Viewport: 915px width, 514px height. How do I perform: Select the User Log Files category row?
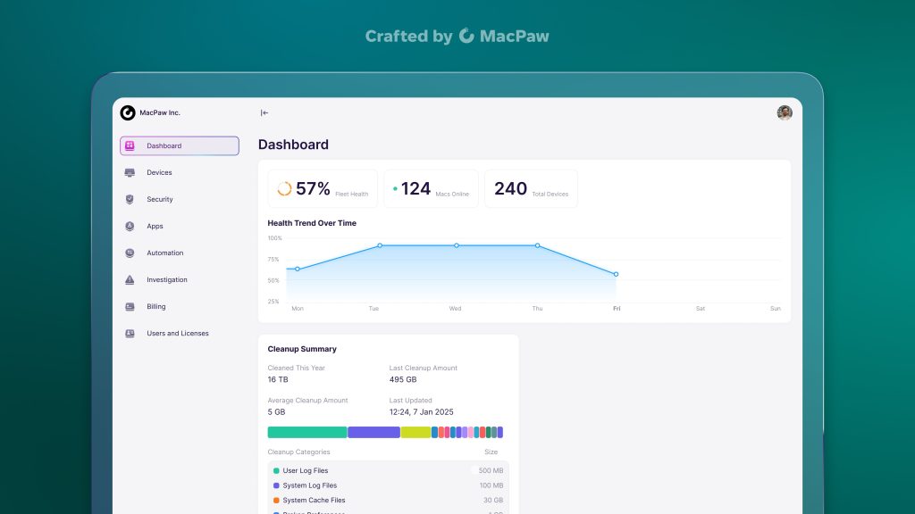[x=388, y=470]
